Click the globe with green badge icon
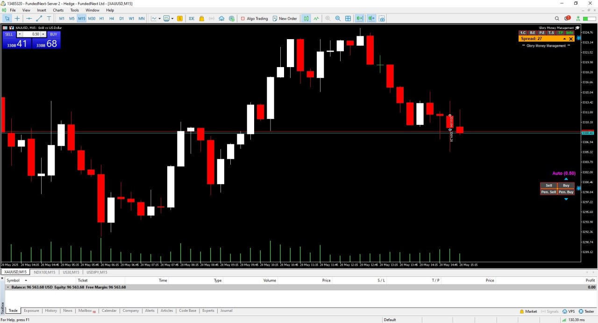 click(232, 19)
